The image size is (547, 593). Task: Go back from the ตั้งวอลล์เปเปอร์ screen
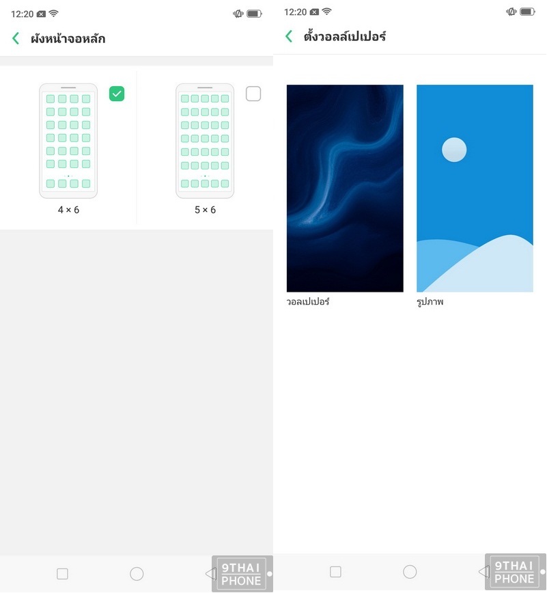(x=289, y=36)
